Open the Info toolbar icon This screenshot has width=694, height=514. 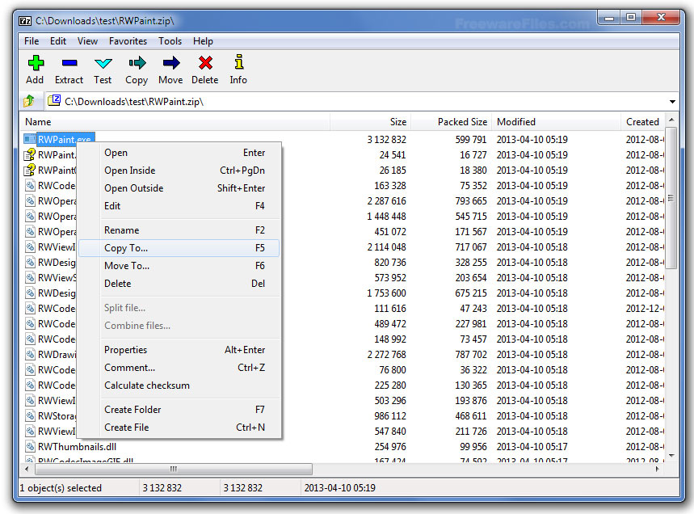coord(239,62)
